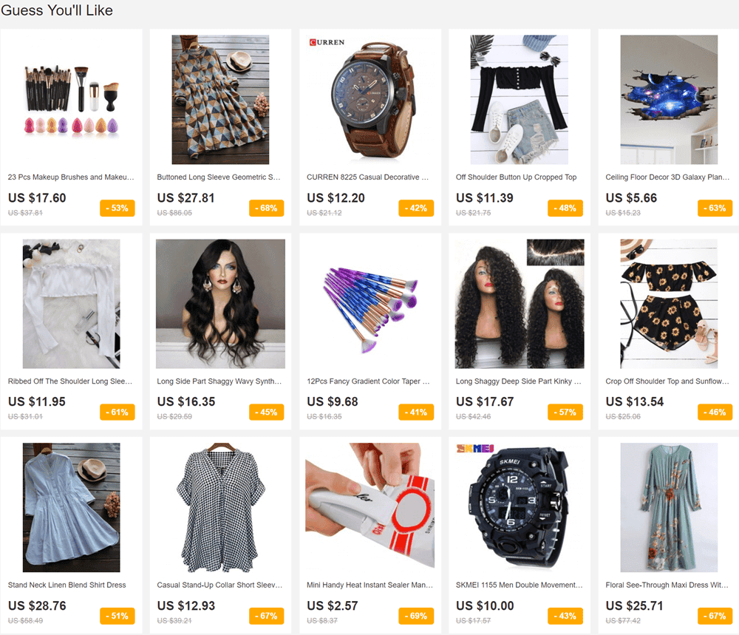Image resolution: width=739 pixels, height=635 pixels.
Task: Open Ribbed Off The Shoulder Long Sleeve link
Action: click(70, 381)
